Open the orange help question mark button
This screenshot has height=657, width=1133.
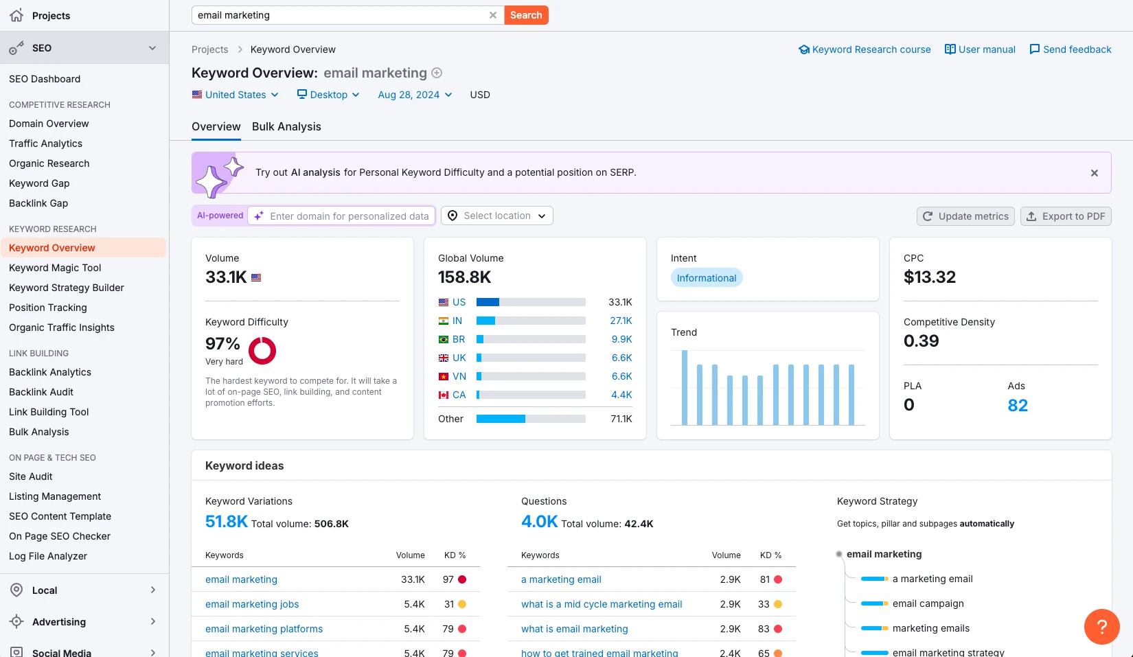click(1101, 626)
